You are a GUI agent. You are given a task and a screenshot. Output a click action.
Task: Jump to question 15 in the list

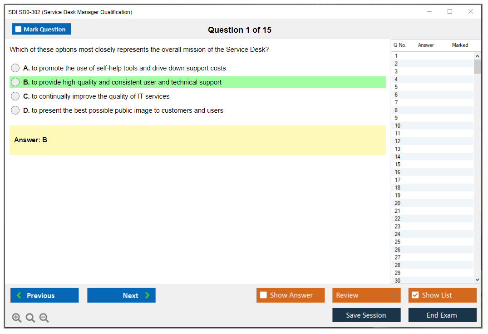[x=398, y=165]
